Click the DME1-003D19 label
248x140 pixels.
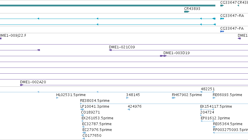[177, 53]
